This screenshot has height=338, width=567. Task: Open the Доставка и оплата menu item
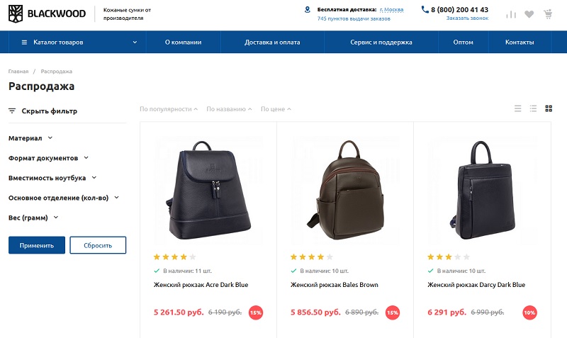coord(272,43)
